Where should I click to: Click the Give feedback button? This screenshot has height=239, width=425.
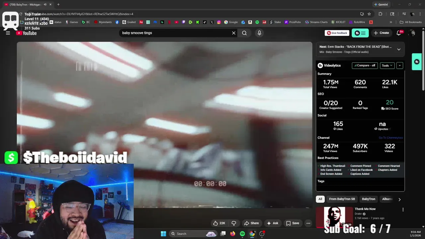click(x=337, y=33)
